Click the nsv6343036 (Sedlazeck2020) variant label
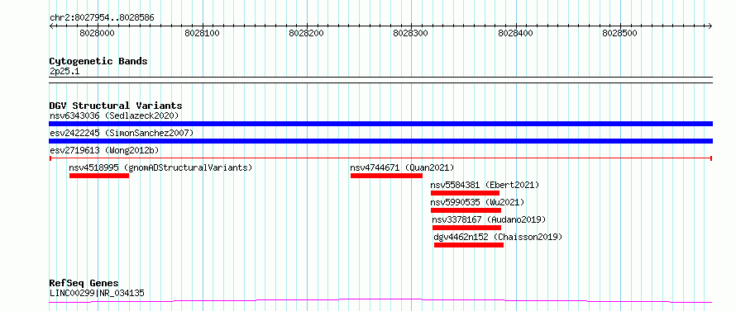The image size is (736, 311). 114,115
